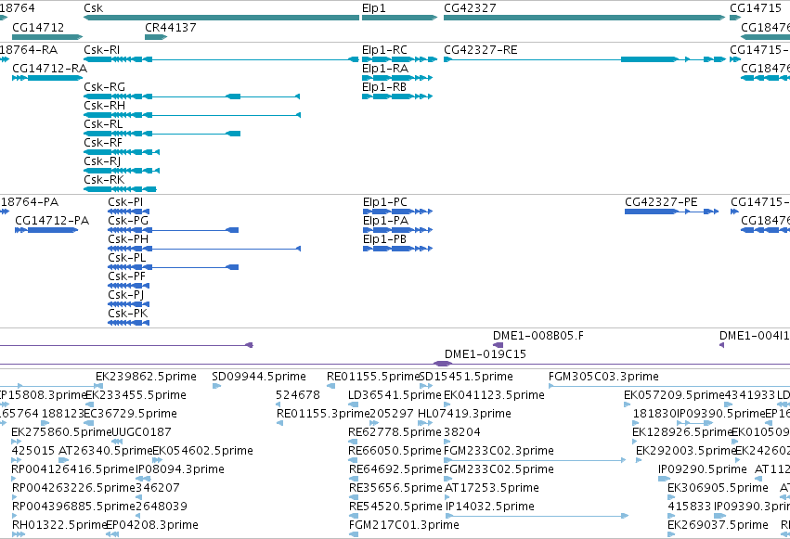Click the EK233455.5prime EST label
The width and height of the screenshot is (790, 539).
click(x=136, y=395)
